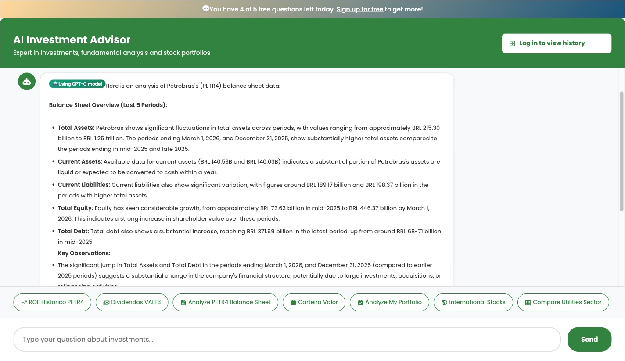Click the "Current Liabilities:" bullet label
This screenshot has width=625, height=361.
tap(84, 185)
